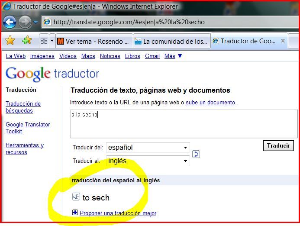
Task: Click the sube un documento link
Action: click(210, 102)
